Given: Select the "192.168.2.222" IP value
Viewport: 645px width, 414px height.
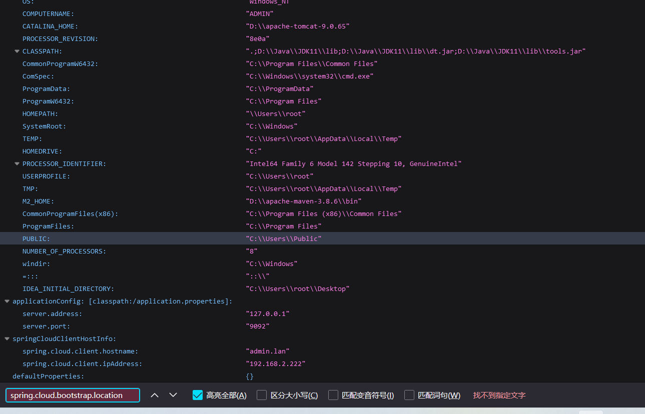Looking at the screenshot, I should 276,363.
